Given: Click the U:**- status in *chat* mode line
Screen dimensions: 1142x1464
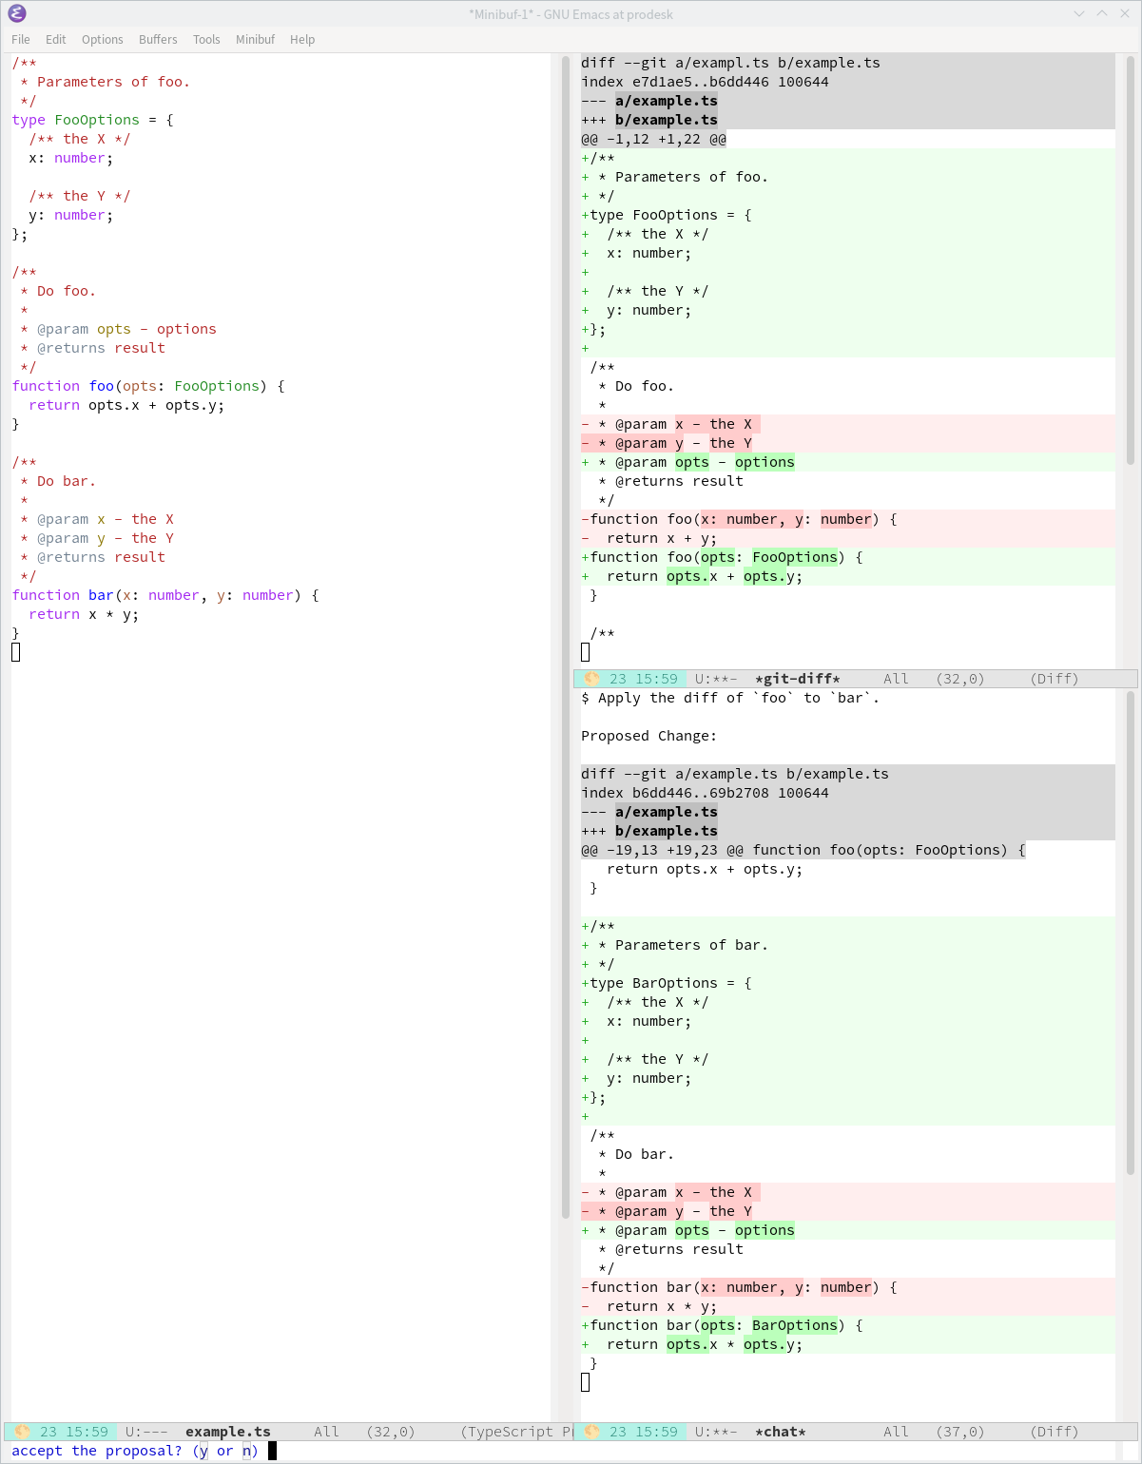Looking at the screenshot, I should click(716, 1432).
